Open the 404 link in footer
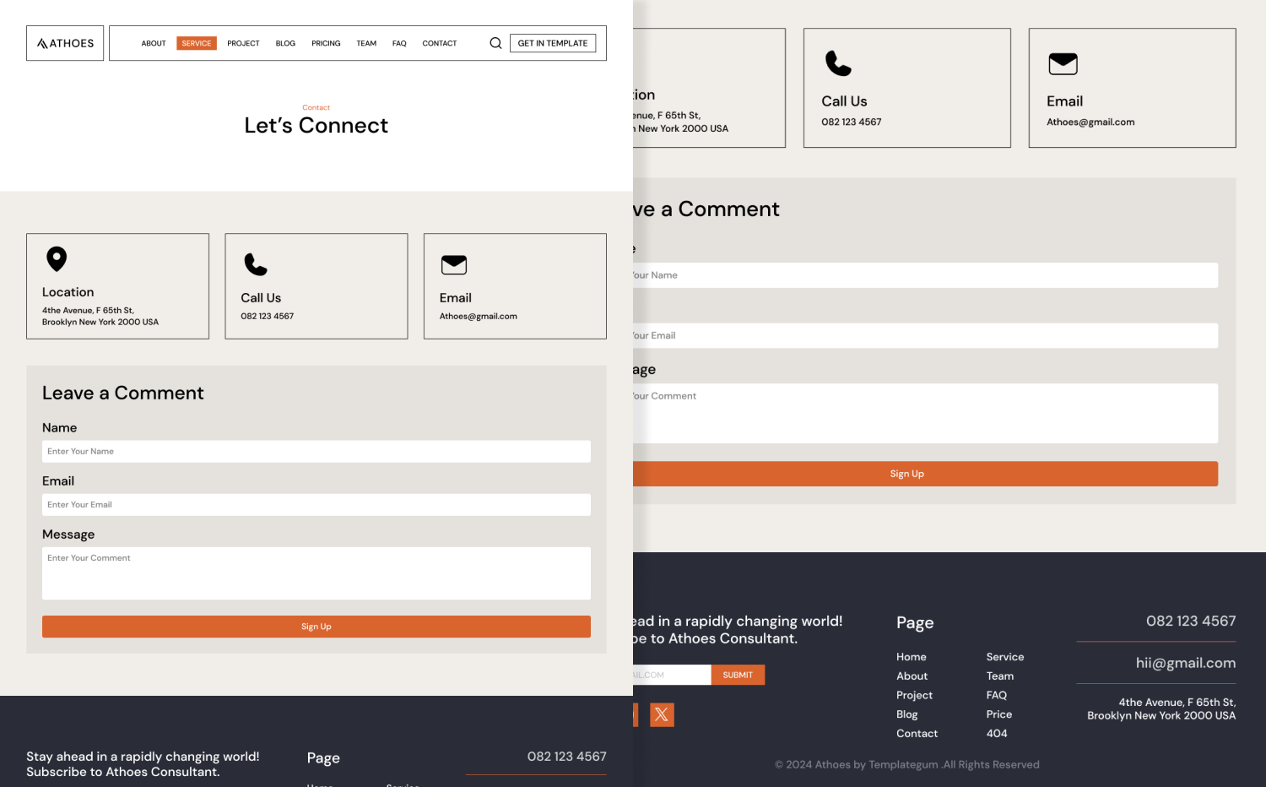 (997, 733)
